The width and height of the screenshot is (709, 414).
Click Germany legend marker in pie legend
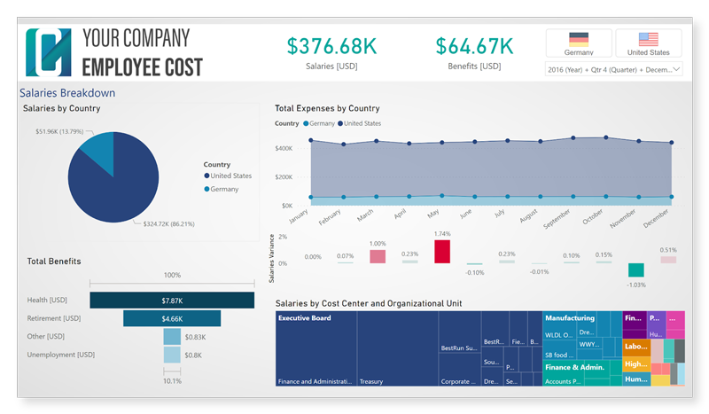(x=207, y=189)
